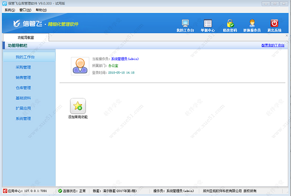This screenshot has height=196, width=291.
Task: Select 系统管理 in sidebar
Action: (x=24, y=119)
